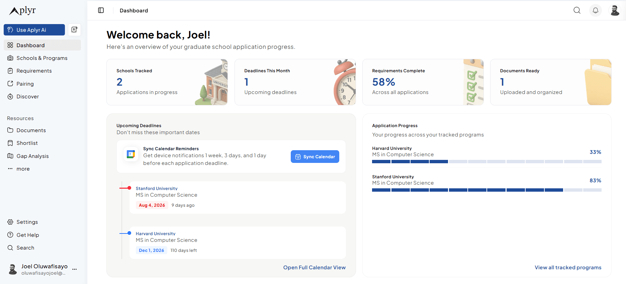Click the red Stanford timeline marker
The image size is (626, 284).
[x=129, y=188]
